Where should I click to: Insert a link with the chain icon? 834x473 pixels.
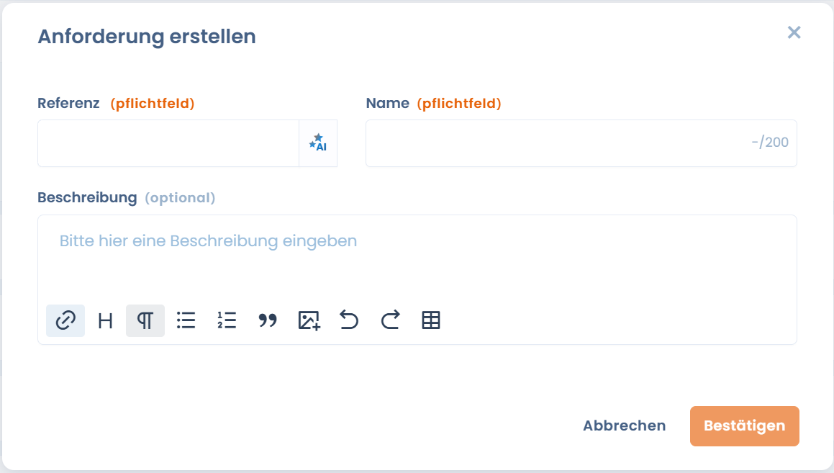65,320
